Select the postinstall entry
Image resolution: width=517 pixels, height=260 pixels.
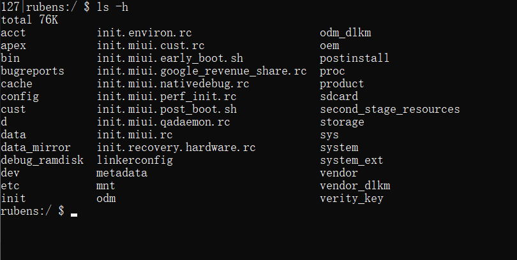click(x=355, y=58)
